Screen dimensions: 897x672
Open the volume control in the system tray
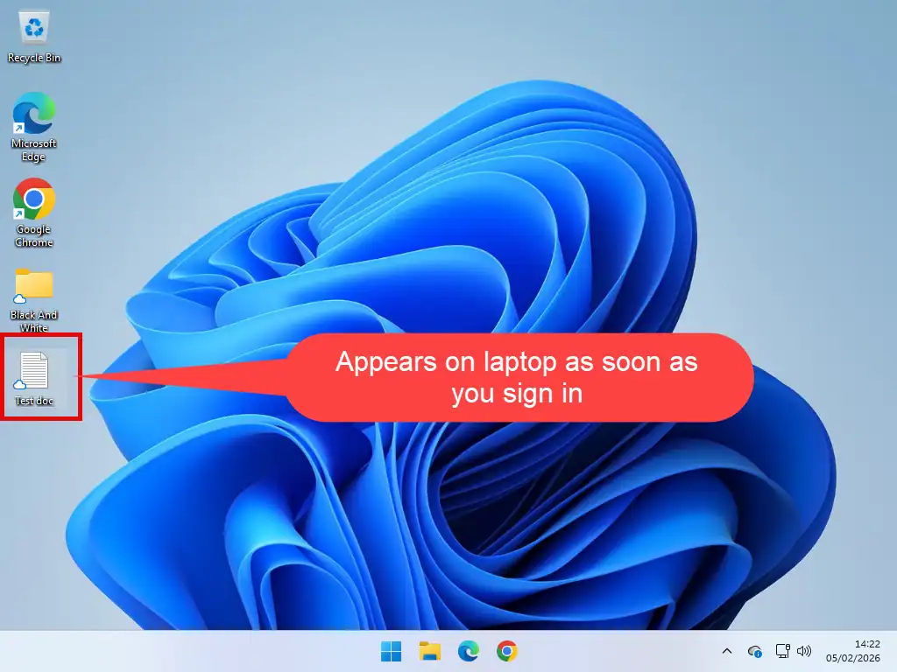tap(803, 651)
